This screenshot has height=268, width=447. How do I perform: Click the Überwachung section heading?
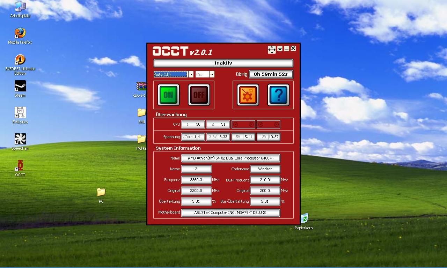tap(171, 114)
